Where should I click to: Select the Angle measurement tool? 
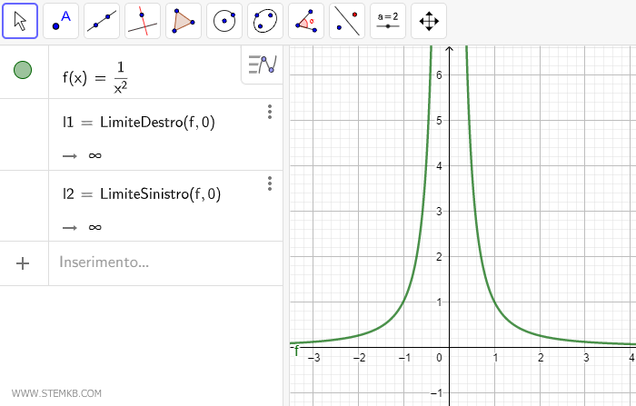[306, 20]
